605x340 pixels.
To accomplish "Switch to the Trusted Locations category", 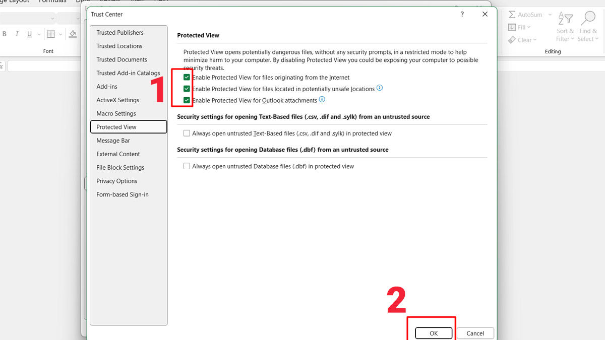I will pyautogui.click(x=119, y=46).
